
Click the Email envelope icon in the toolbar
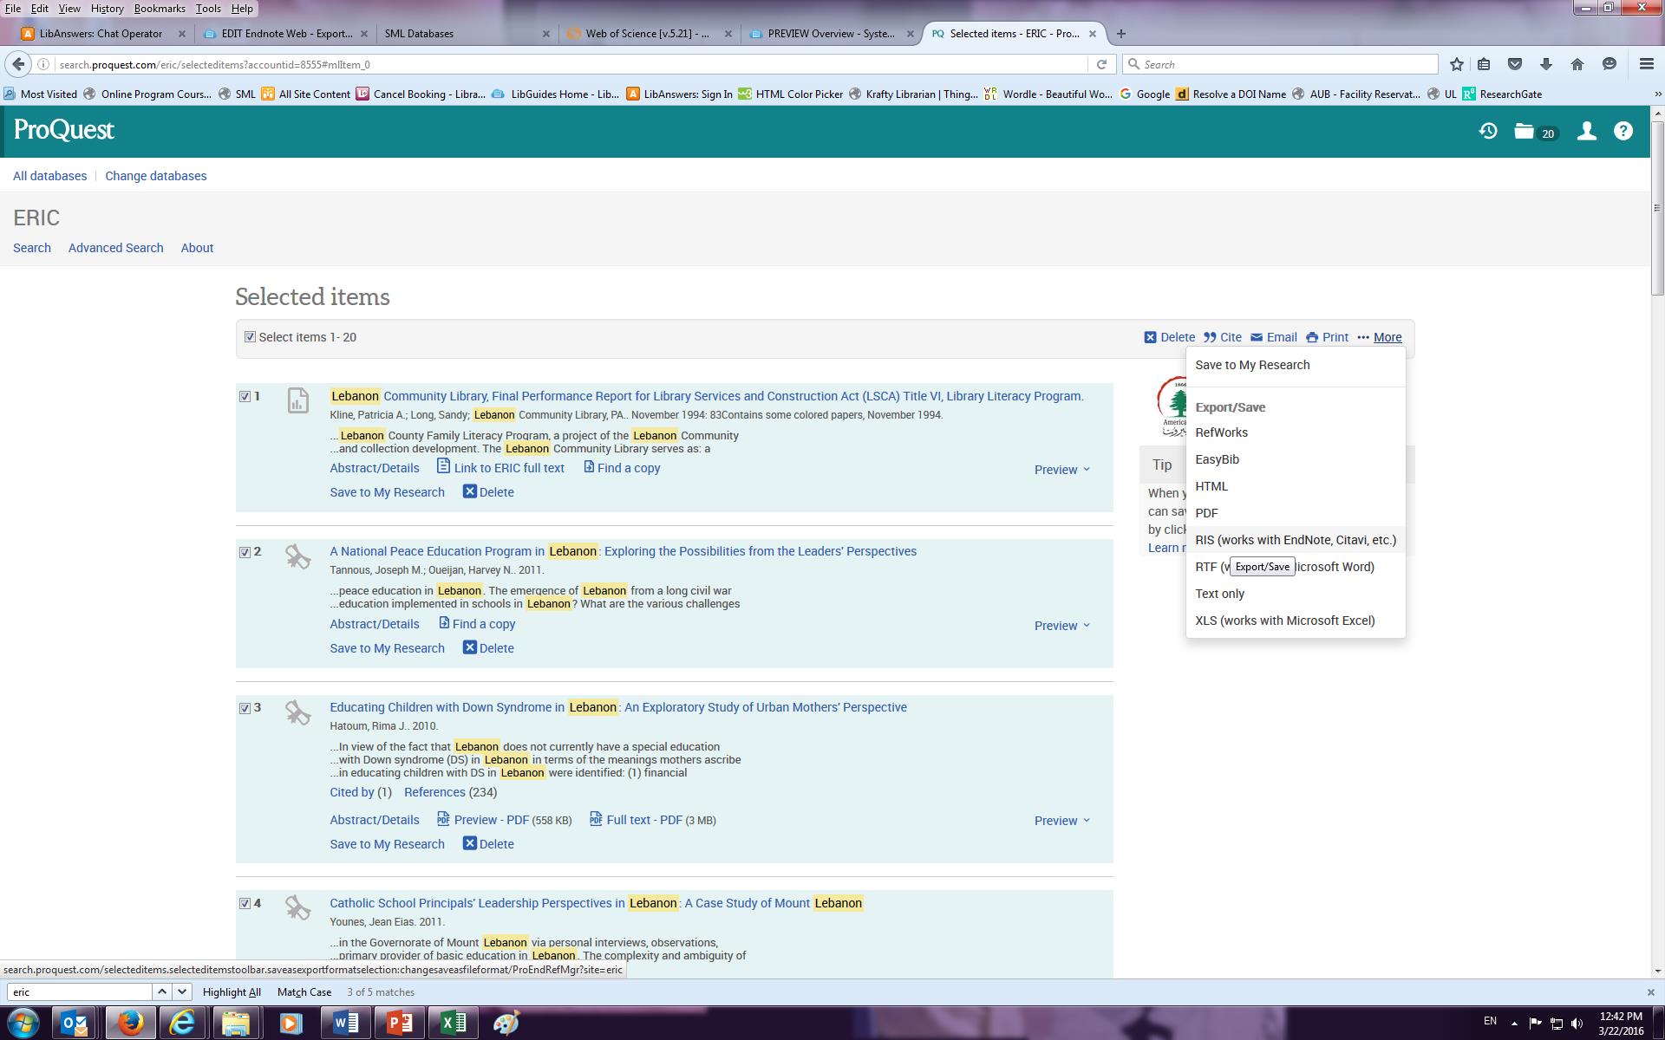[1257, 337]
